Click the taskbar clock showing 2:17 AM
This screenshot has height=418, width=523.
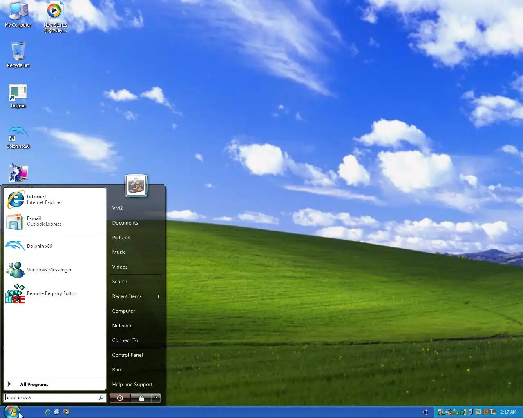508,412
